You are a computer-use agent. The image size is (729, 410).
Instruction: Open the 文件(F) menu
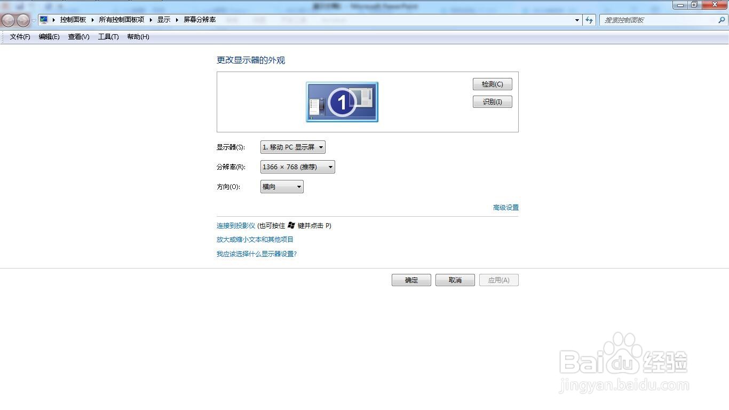[x=20, y=37]
